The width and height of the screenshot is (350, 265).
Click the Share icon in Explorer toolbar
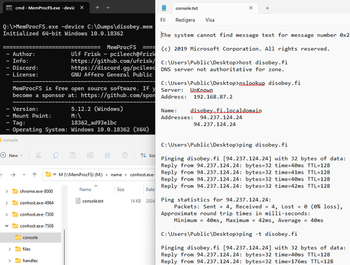pos(108,155)
